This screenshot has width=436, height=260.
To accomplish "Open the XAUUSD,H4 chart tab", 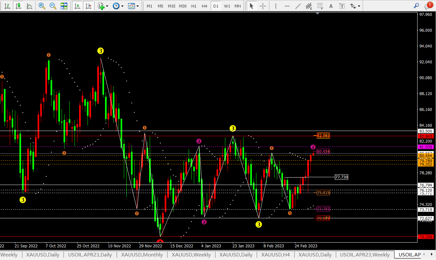I will (275, 255).
